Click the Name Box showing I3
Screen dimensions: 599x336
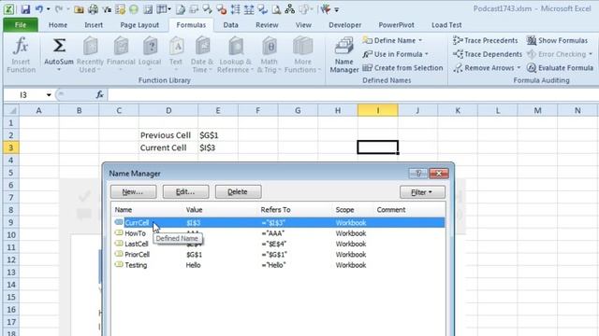pos(23,95)
